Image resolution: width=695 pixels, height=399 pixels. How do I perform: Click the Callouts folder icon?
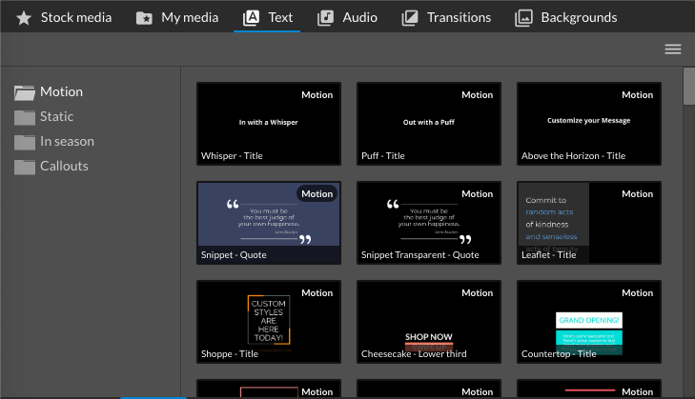(x=25, y=167)
